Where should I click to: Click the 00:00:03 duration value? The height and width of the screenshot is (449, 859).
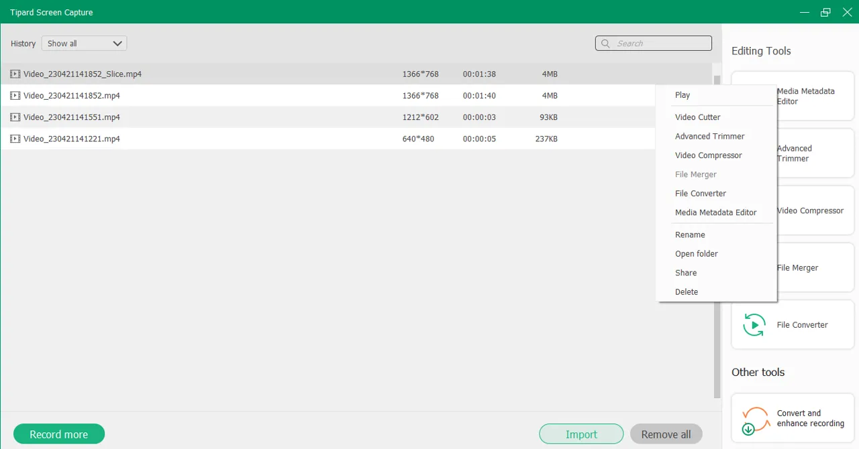tap(479, 117)
